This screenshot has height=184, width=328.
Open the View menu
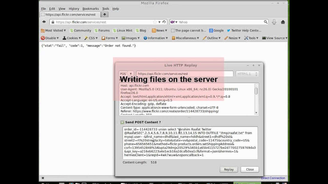click(x=62, y=9)
